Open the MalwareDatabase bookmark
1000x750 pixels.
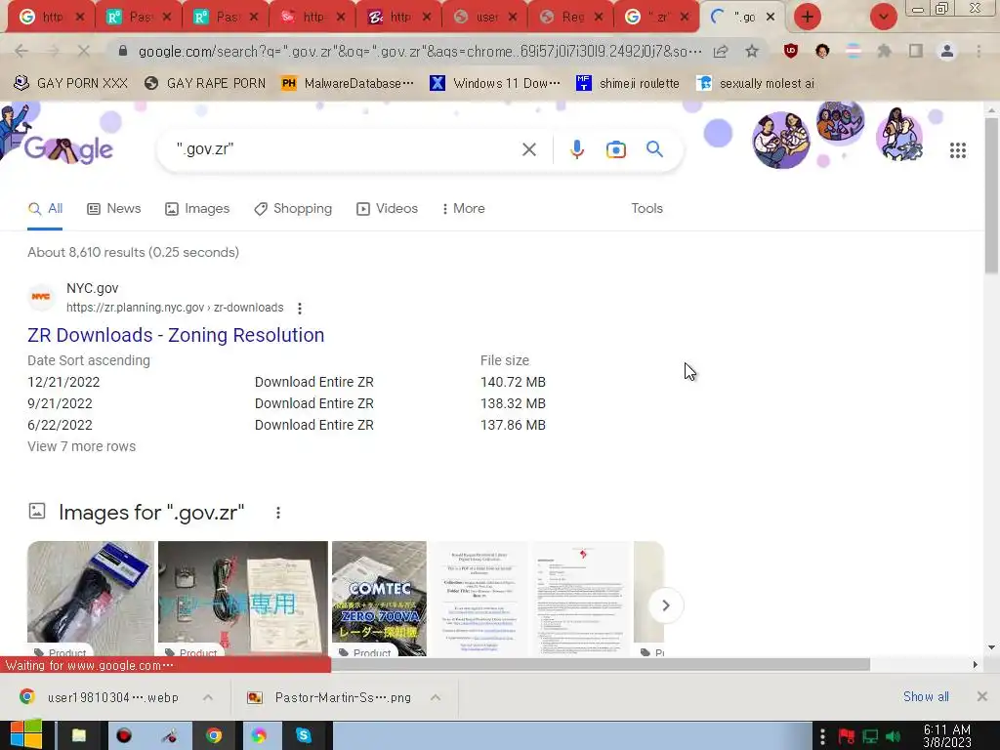[x=348, y=83]
